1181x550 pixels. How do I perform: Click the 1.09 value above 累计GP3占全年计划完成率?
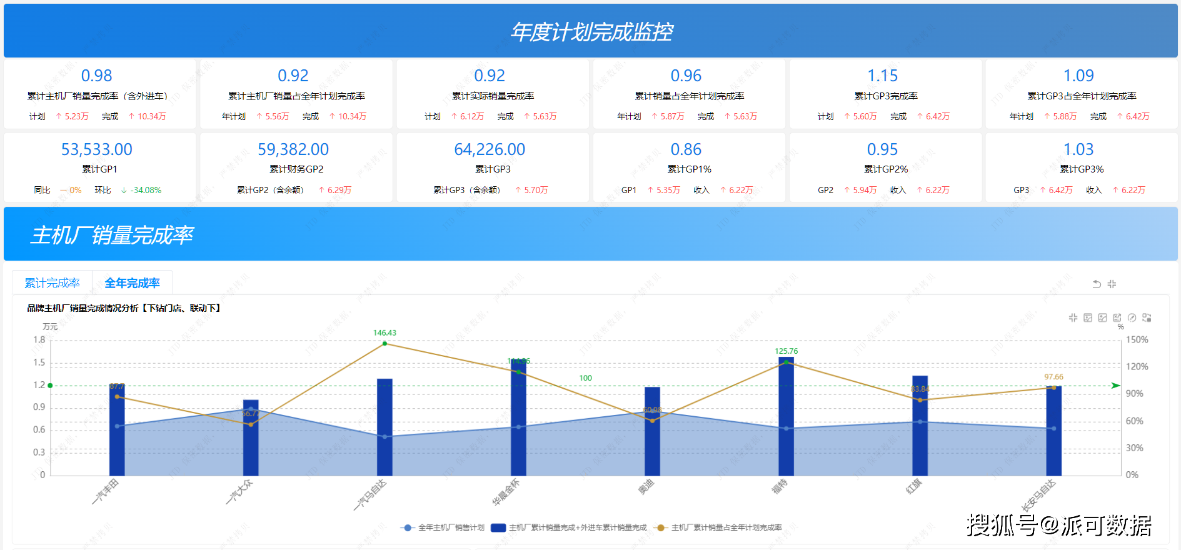coord(1078,76)
